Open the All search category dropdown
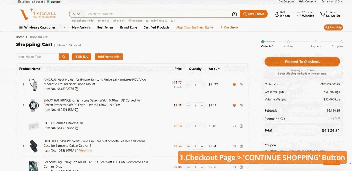352x171 pixels. 76,14
